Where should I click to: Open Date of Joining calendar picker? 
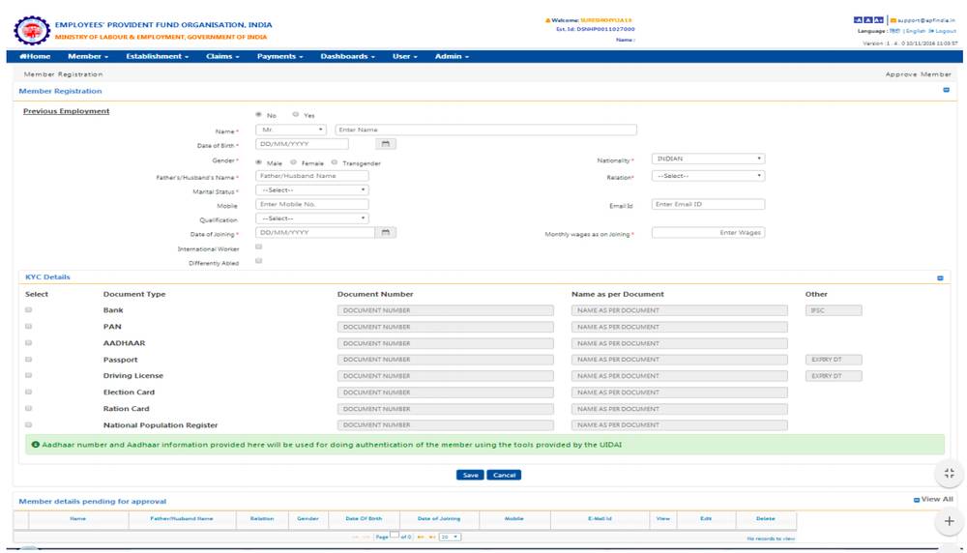point(385,233)
